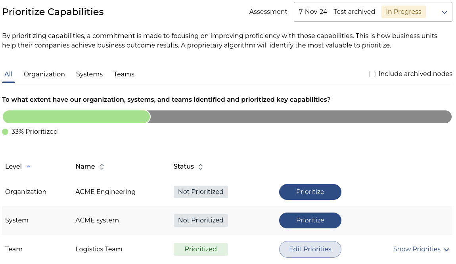Switch to the All tab
456x264 pixels.
(x=8, y=74)
